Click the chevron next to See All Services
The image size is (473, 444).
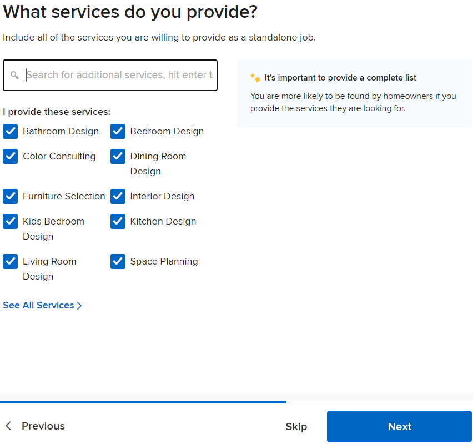click(x=79, y=305)
